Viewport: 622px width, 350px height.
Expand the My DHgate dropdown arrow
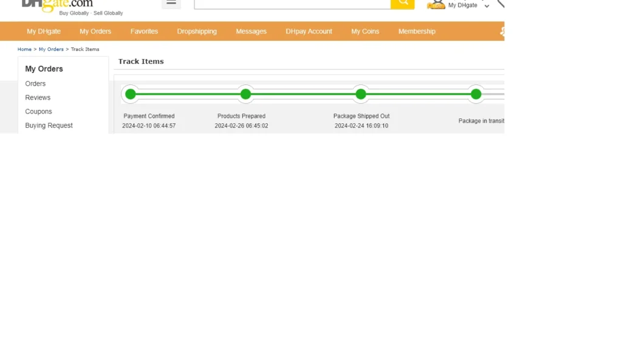[487, 6]
